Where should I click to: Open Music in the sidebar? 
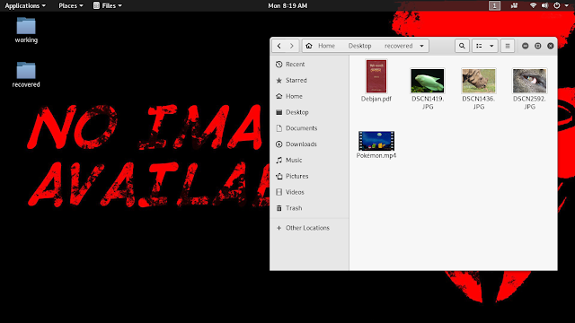click(309, 160)
